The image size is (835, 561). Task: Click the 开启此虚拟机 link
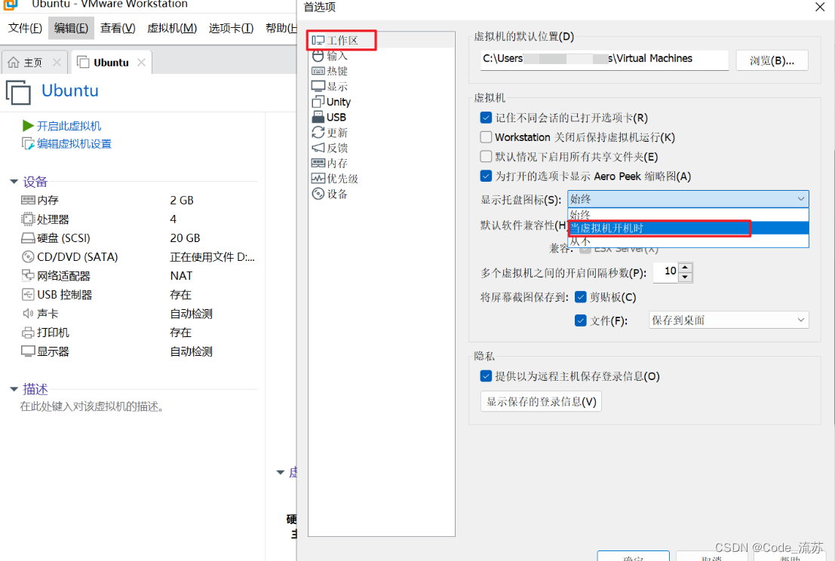(x=69, y=126)
